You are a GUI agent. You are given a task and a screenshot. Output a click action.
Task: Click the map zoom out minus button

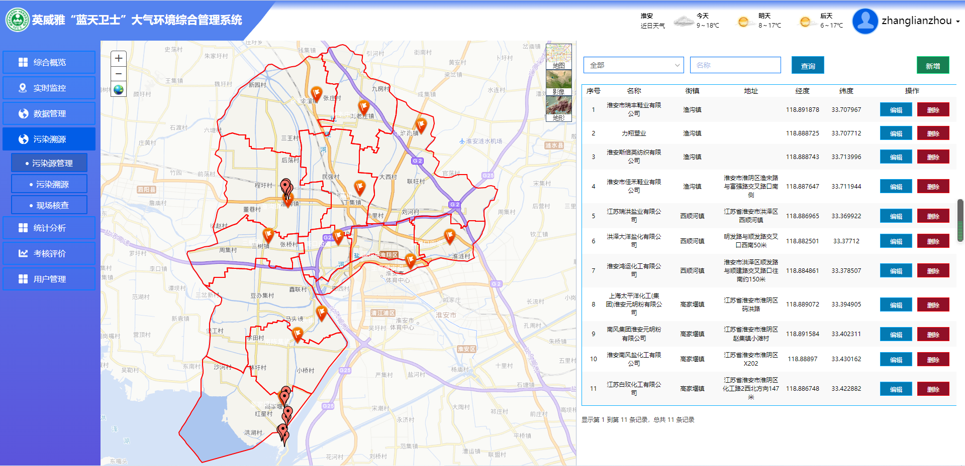click(118, 74)
